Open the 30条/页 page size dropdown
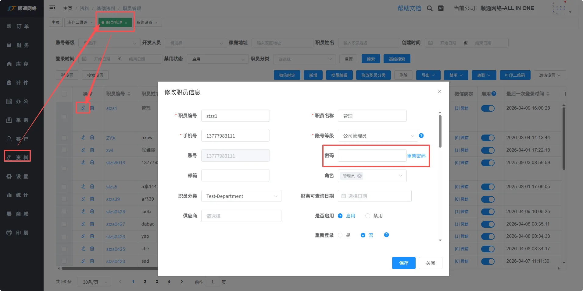This screenshot has height=291, width=583. click(94, 282)
